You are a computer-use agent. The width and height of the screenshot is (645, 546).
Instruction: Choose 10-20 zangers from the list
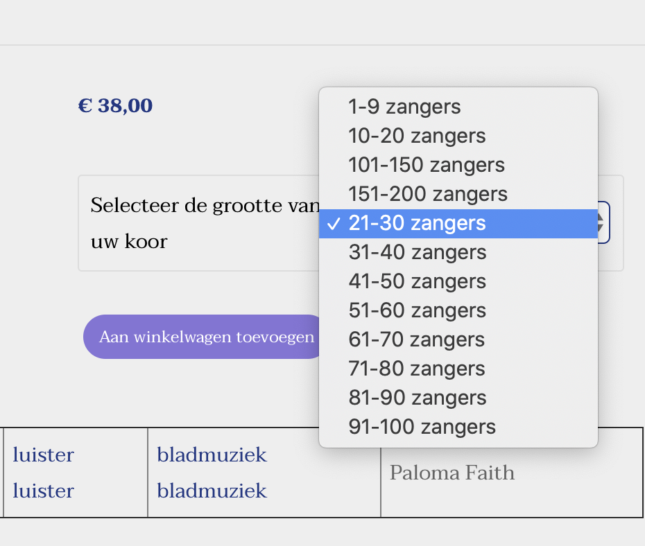tap(417, 136)
